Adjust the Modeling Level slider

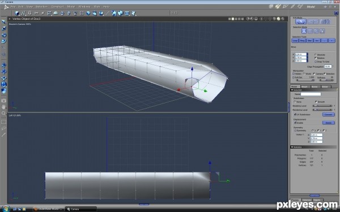point(322,106)
